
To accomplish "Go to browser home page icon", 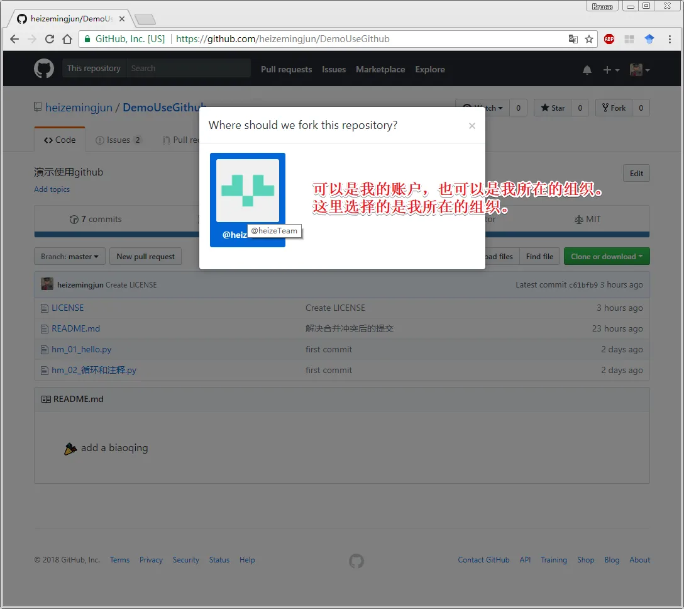I will point(67,39).
